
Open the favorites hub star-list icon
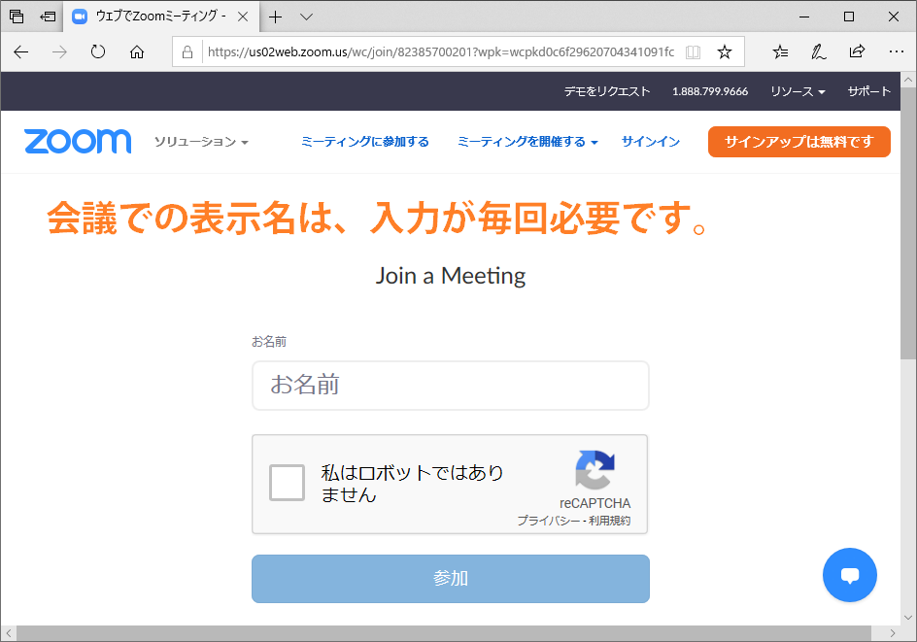780,52
